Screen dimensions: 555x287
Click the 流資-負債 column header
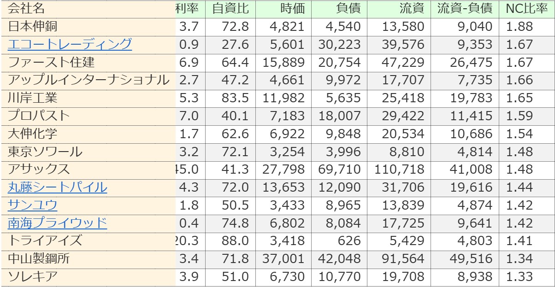pyautogui.click(x=466, y=9)
